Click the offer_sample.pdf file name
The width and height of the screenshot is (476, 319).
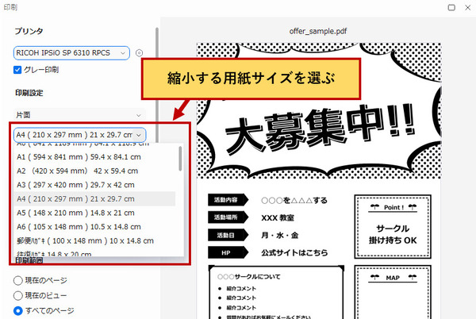click(x=318, y=31)
